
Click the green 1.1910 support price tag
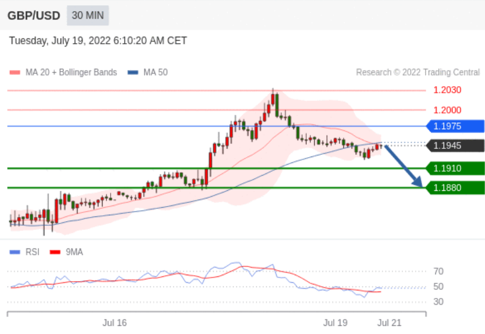[455, 169]
